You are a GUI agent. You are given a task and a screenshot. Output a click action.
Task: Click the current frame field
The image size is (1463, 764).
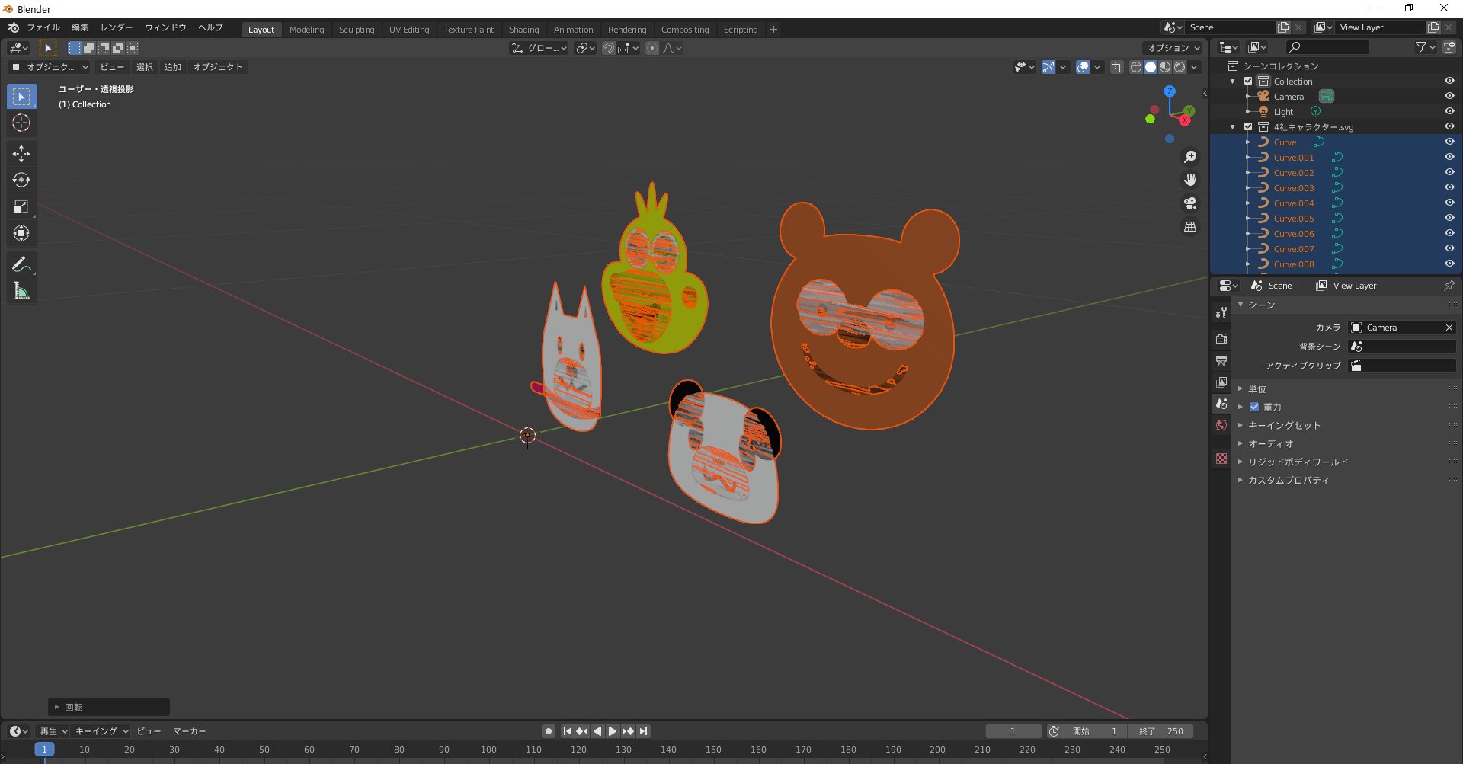(x=1013, y=731)
